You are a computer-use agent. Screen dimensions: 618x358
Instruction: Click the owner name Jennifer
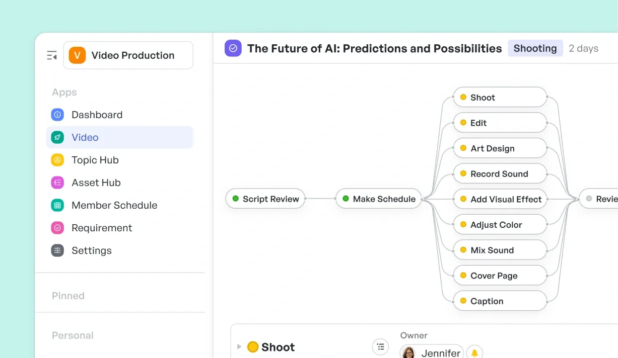(x=441, y=353)
